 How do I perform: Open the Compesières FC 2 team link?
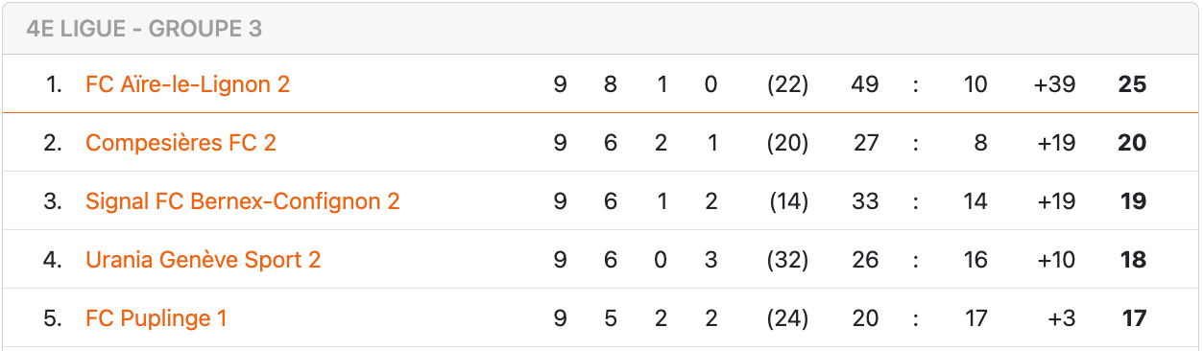coord(181,143)
